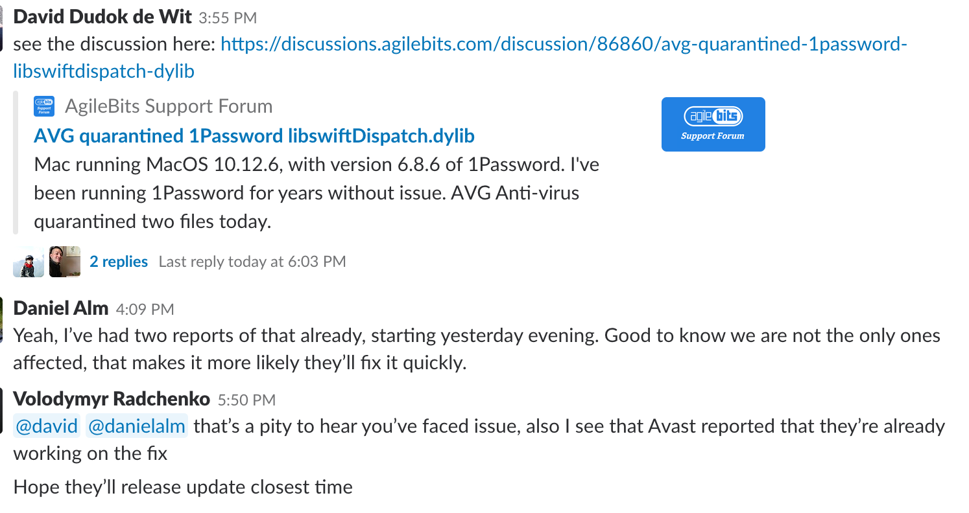Open the AgileBits Support Forum logo thumbnail
Image resolution: width=969 pixels, height=513 pixels.
pos(713,124)
